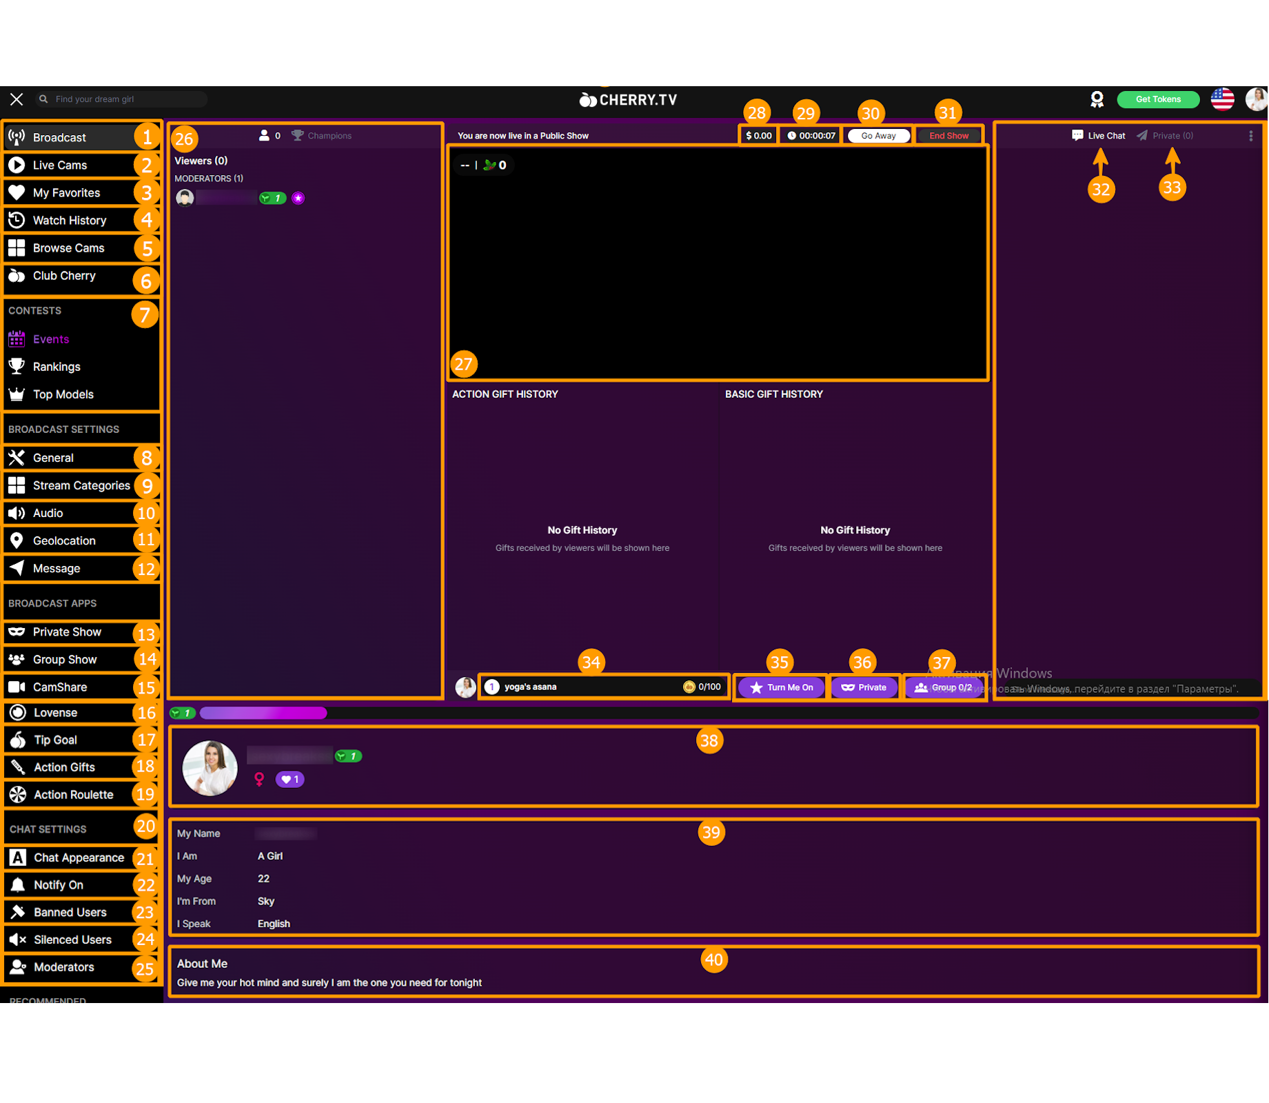Select the Action Roulette wheel icon
Image resolution: width=1269 pixels, height=1103 pixels.
[18, 794]
